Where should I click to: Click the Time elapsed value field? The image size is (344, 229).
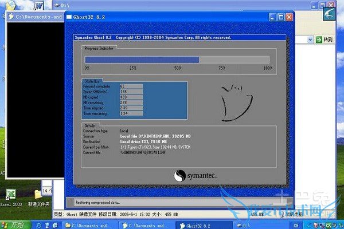point(131,108)
